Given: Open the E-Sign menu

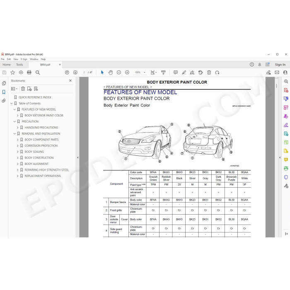Looking at the screenshot, I should click(24, 59).
